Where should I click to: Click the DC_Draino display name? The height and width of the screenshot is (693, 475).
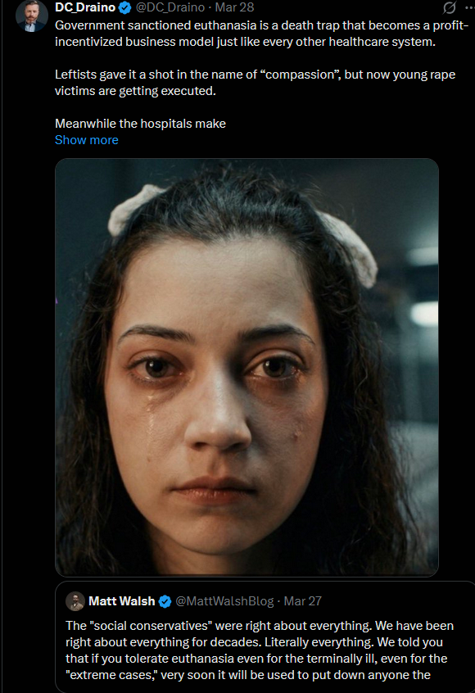point(85,7)
